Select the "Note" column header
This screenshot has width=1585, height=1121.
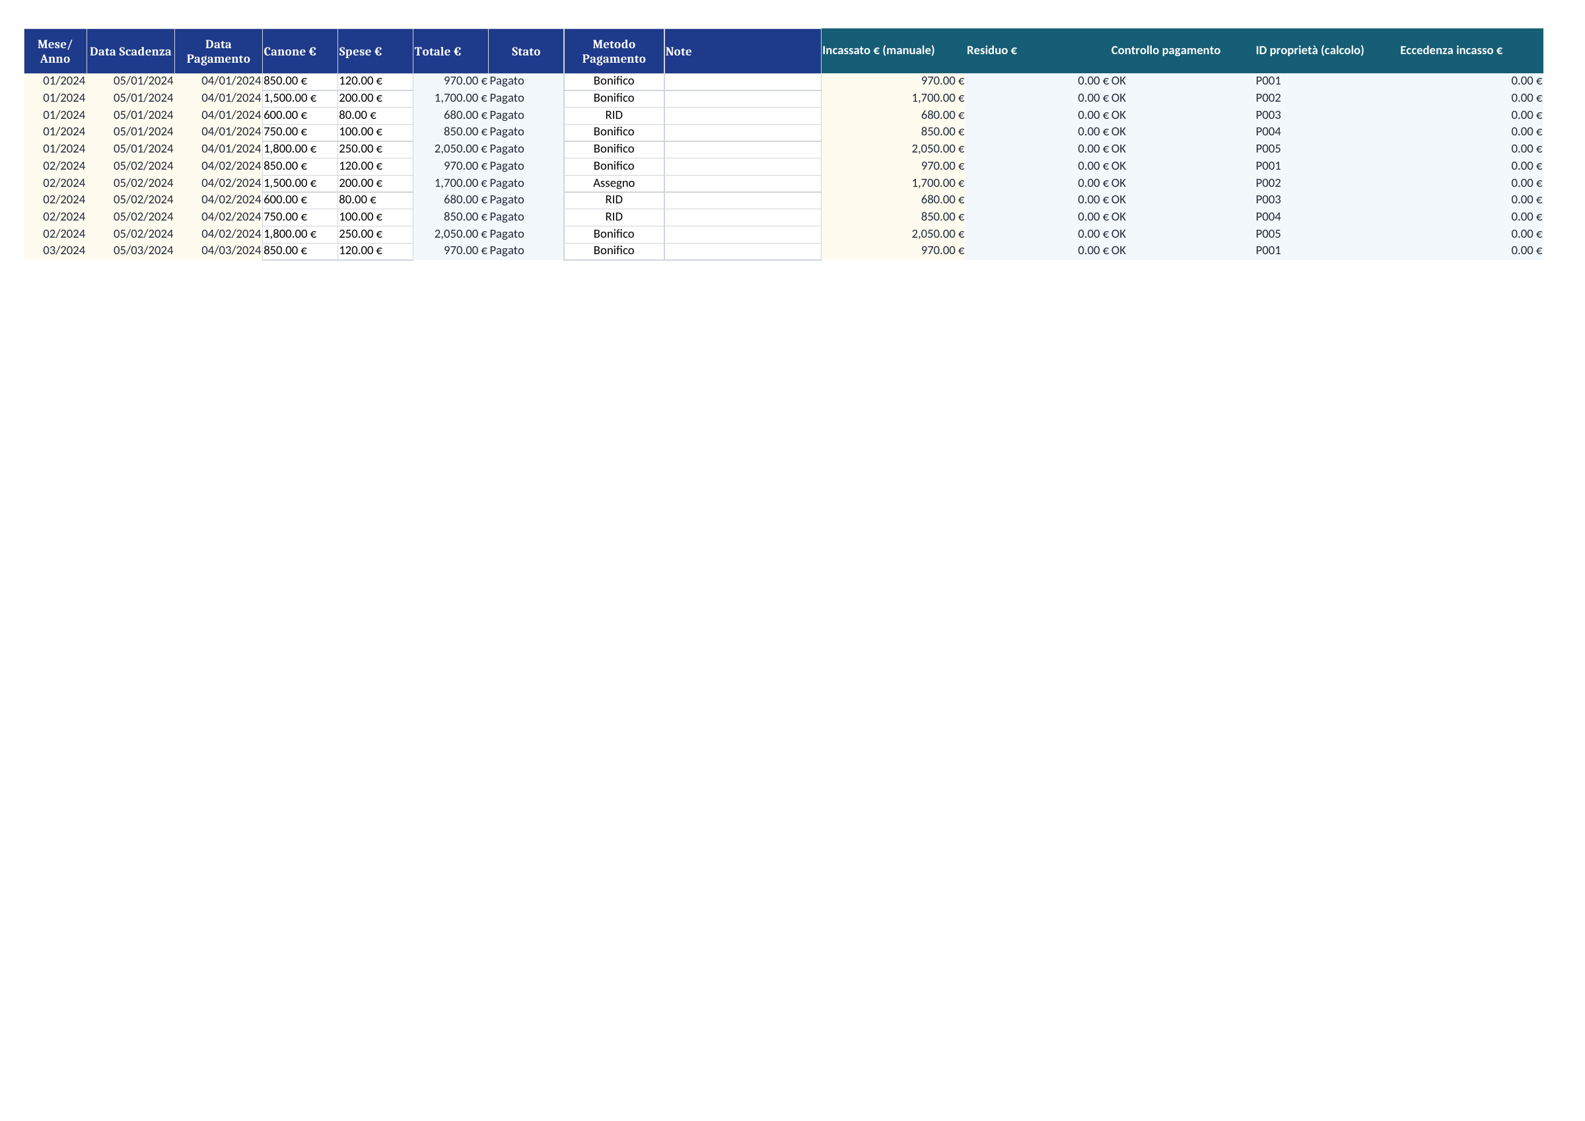coord(742,51)
